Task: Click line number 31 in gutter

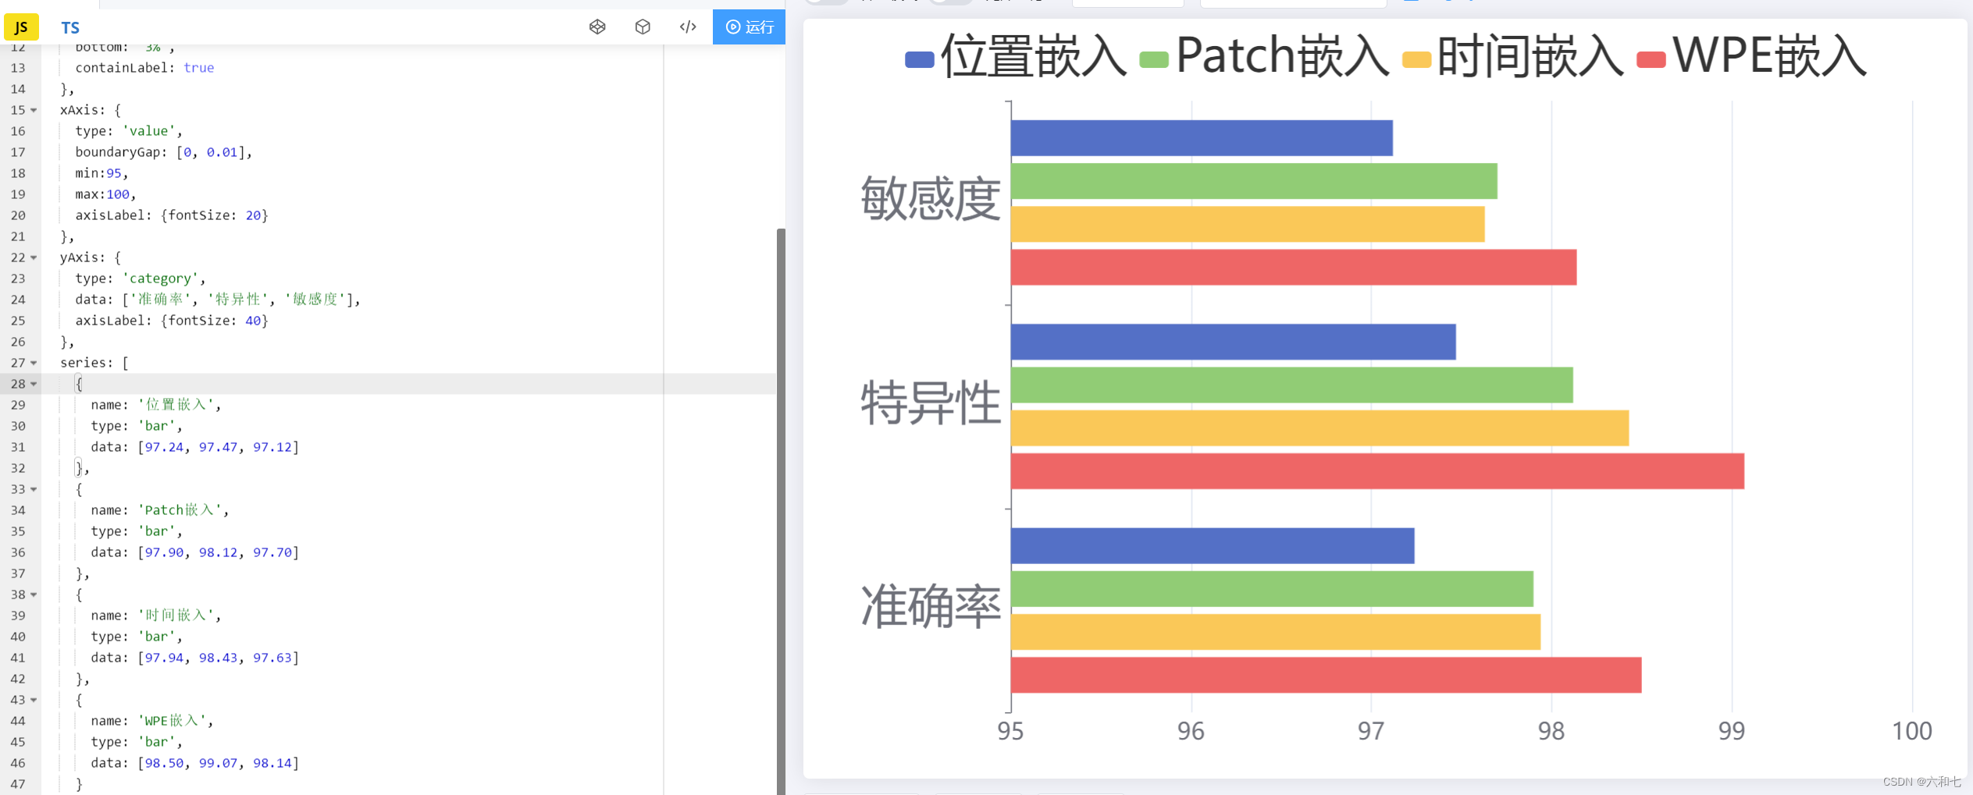Action: (18, 447)
